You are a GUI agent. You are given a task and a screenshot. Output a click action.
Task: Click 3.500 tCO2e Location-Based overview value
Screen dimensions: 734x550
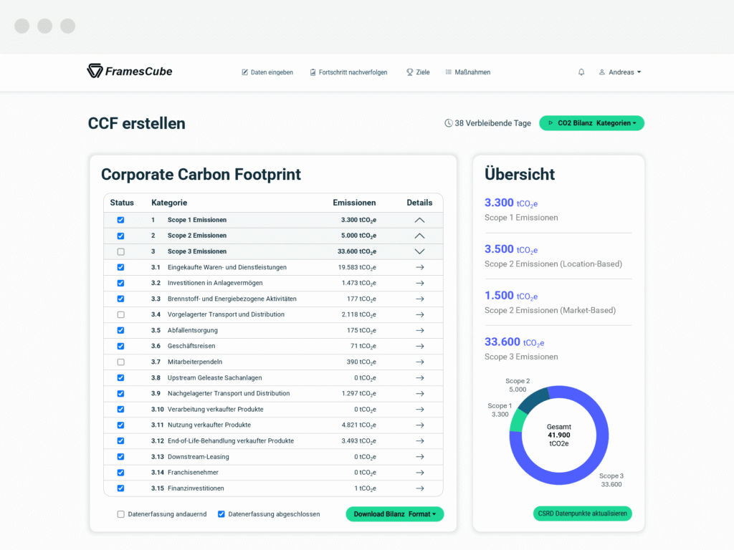510,249
